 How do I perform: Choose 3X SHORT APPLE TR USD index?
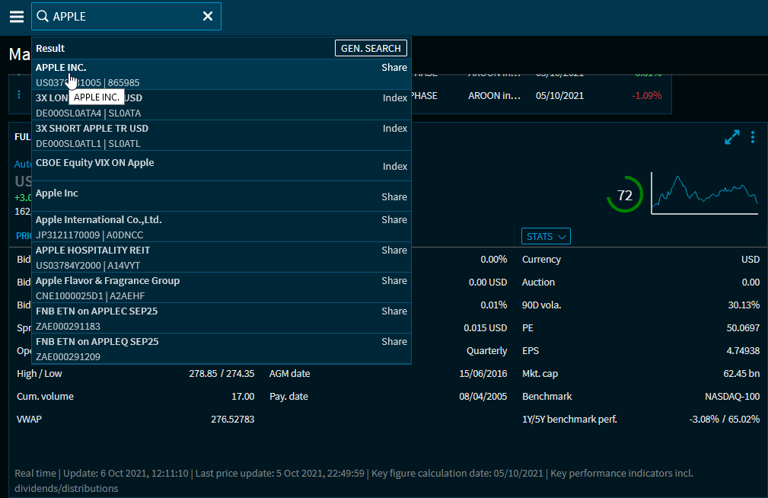221,136
